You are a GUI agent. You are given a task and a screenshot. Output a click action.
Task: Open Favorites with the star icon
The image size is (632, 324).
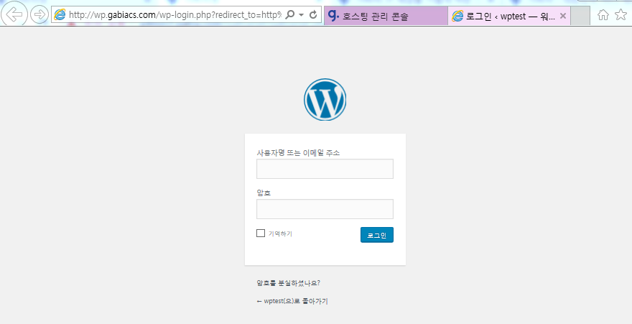(621, 15)
